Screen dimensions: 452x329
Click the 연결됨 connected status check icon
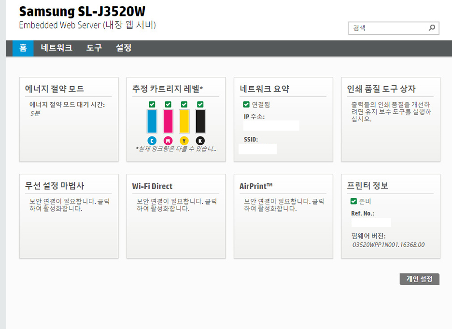(x=246, y=105)
